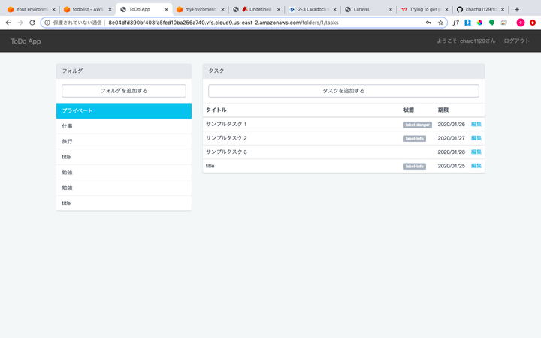
Task: Switch to the todolist - AWS tab
Action: (88, 9)
